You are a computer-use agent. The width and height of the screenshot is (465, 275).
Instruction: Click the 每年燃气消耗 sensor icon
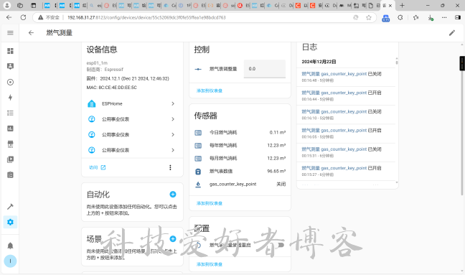pos(198,145)
